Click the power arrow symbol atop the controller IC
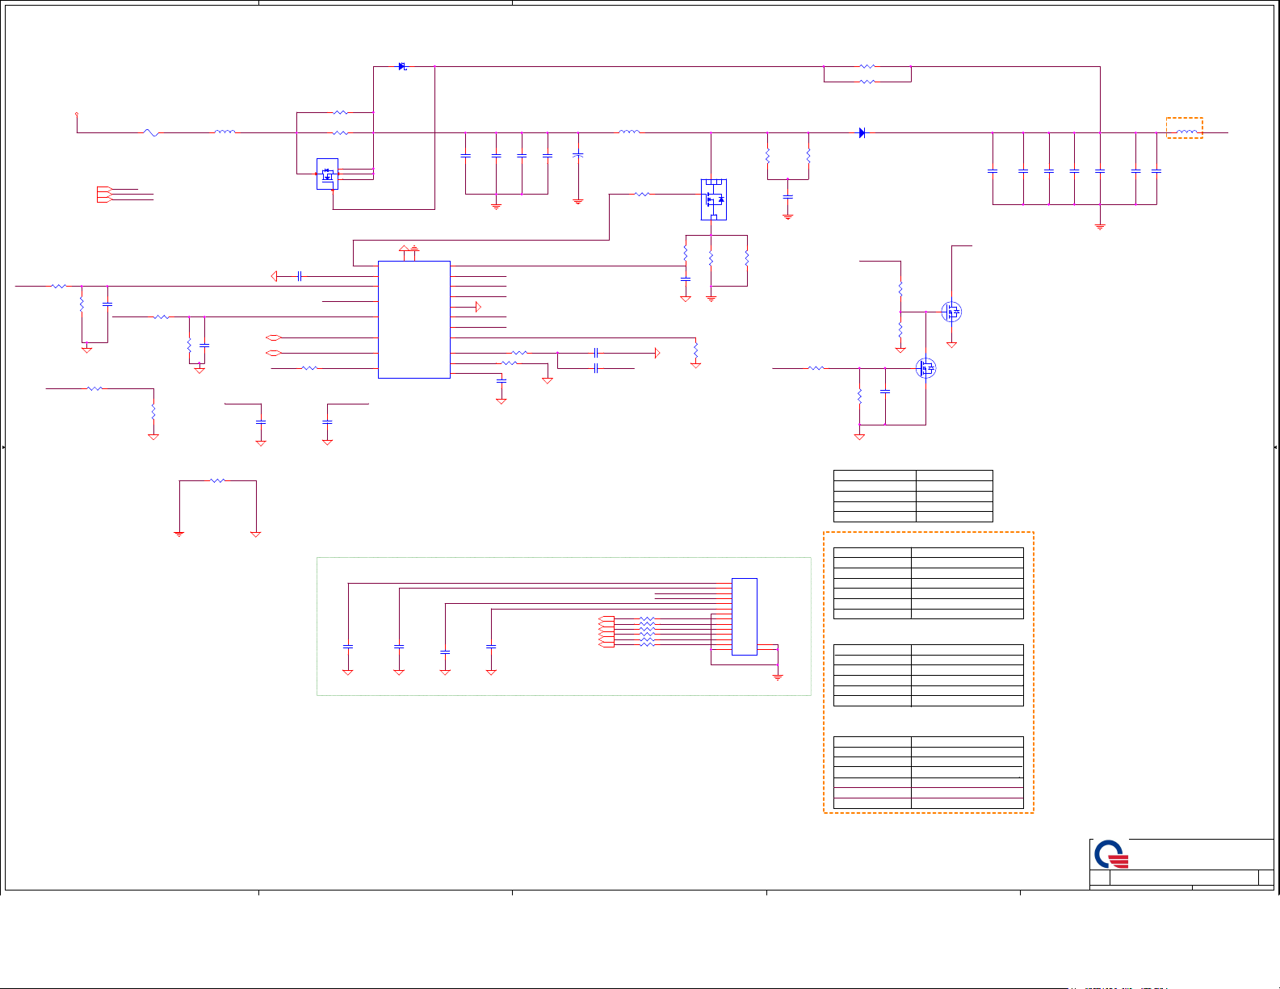 (x=405, y=248)
